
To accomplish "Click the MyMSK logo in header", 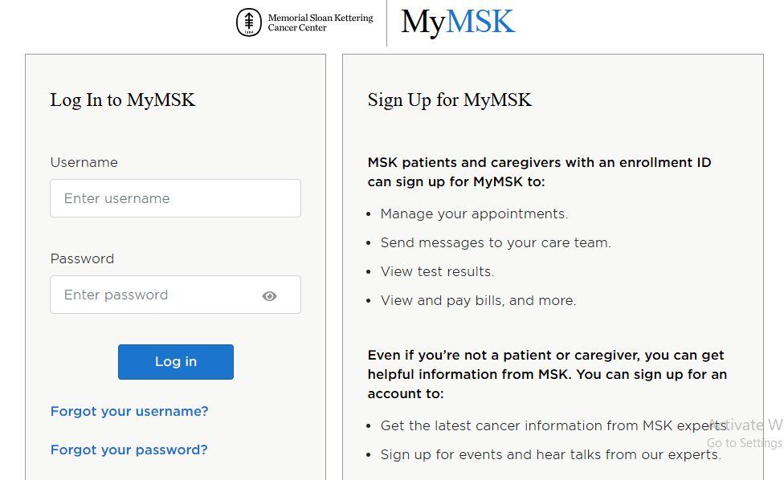I will [458, 22].
